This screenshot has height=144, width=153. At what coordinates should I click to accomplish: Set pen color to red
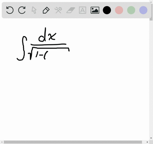coord(119,10)
